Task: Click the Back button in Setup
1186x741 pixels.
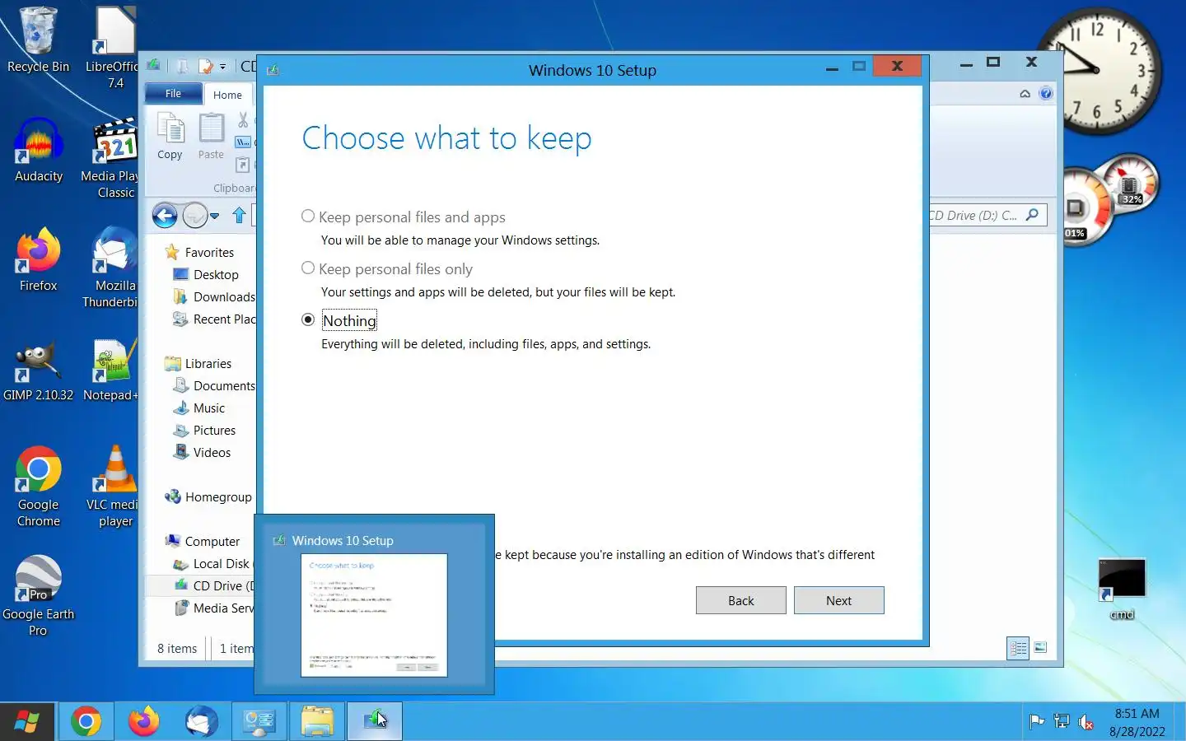Action: pos(740,600)
